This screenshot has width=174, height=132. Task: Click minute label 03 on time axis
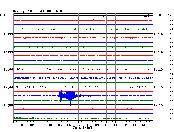pos(41,125)
